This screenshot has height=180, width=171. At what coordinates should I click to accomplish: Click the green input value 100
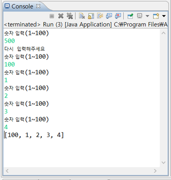pos(9,64)
